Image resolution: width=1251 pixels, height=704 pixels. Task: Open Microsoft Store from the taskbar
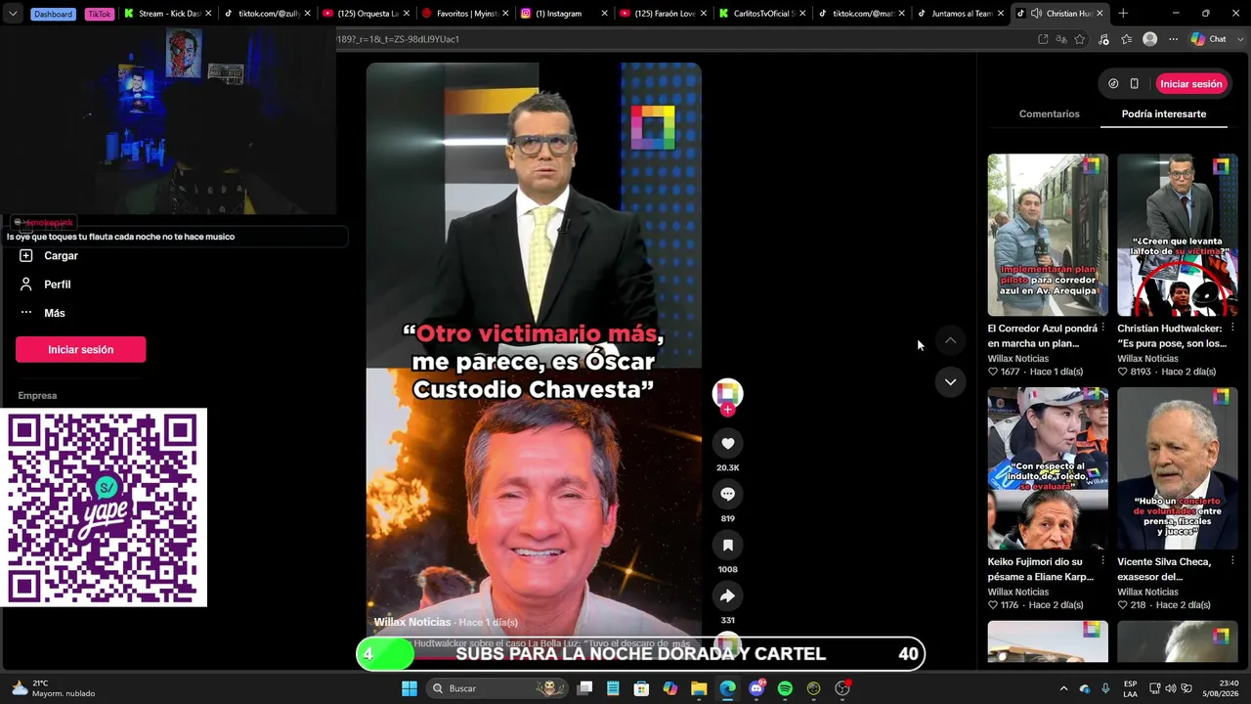click(641, 688)
